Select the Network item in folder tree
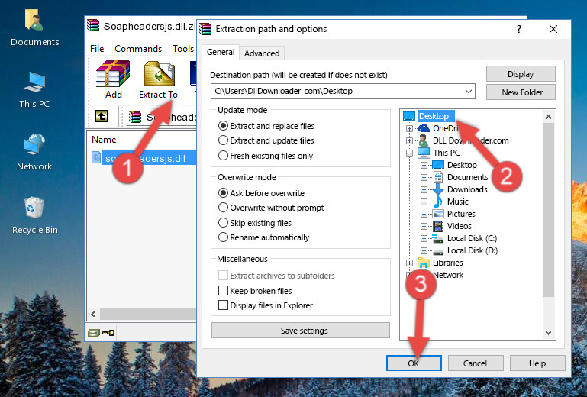587x397 pixels. tap(448, 275)
